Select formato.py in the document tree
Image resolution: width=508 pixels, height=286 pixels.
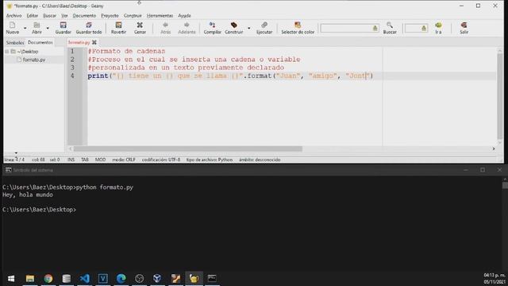(33, 60)
